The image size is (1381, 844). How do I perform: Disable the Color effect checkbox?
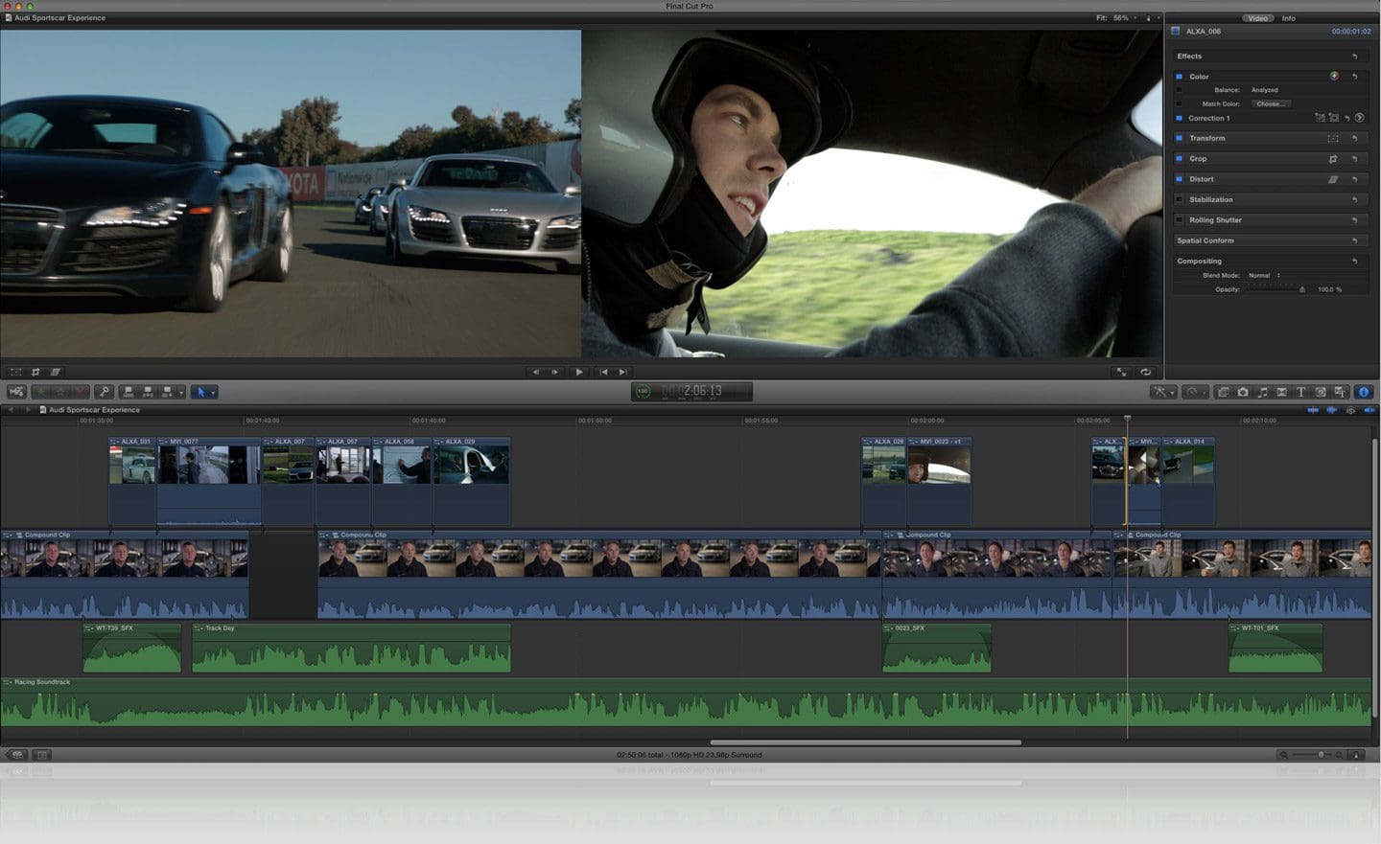pos(1179,77)
